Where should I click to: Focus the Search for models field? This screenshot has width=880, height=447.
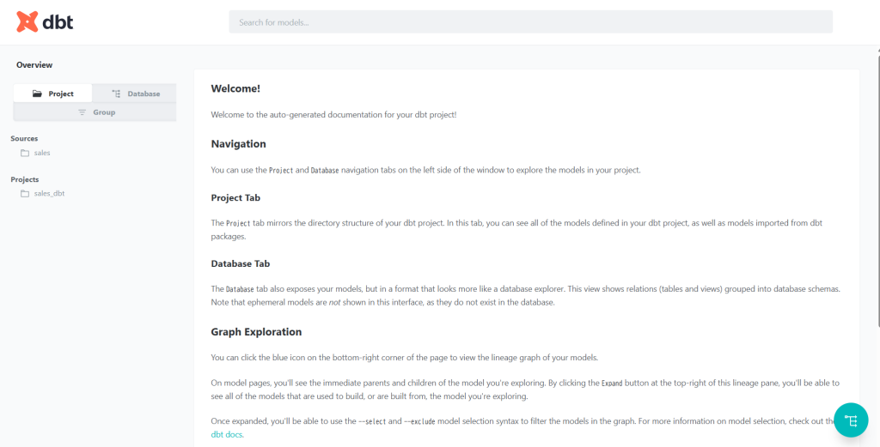[x=530, y=21]
